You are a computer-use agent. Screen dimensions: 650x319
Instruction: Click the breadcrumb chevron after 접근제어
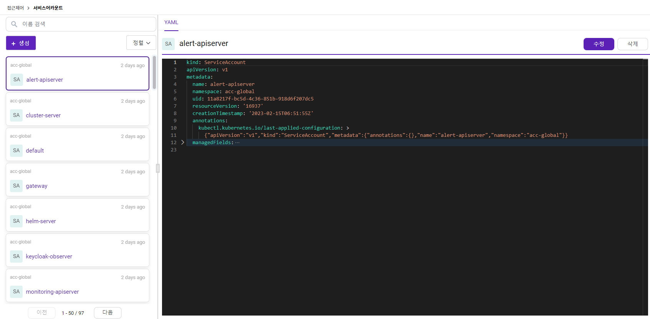pyautogui.click(x=28, y=8)
